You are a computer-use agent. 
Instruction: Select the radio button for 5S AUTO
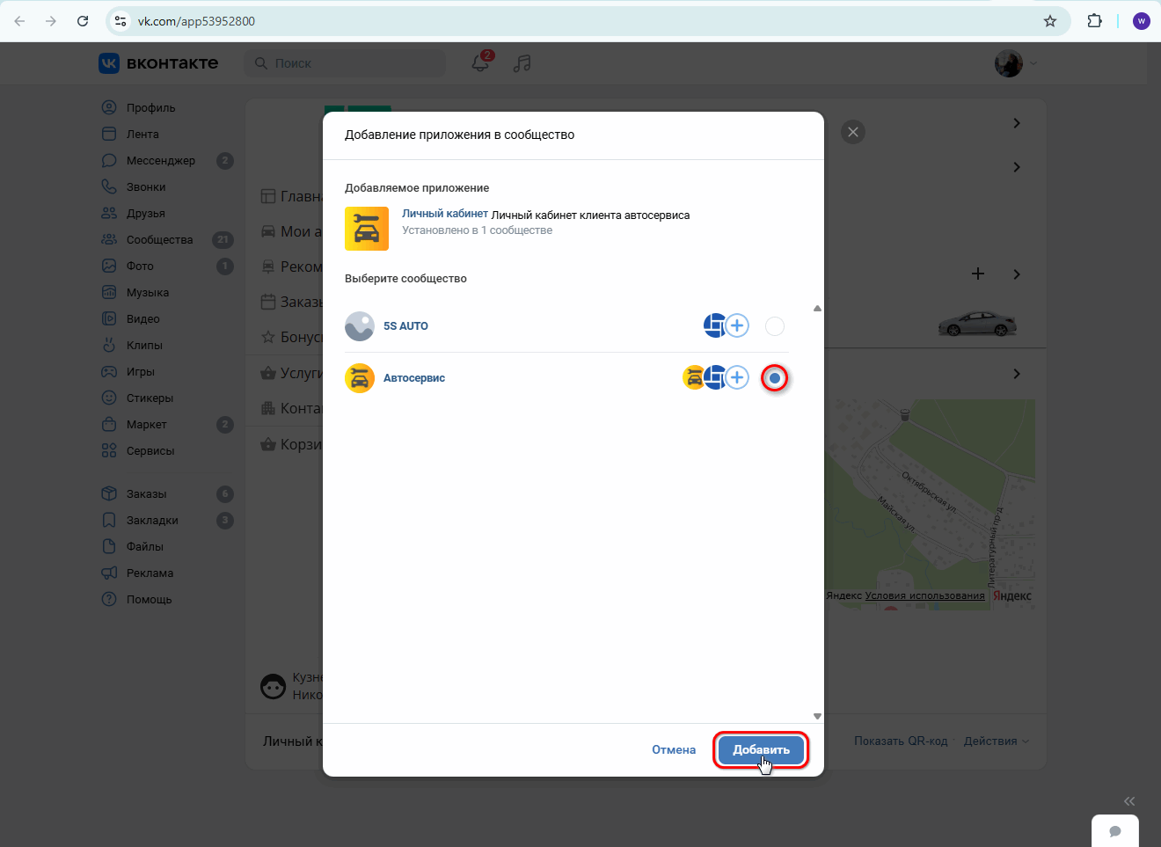coord(774,325)
